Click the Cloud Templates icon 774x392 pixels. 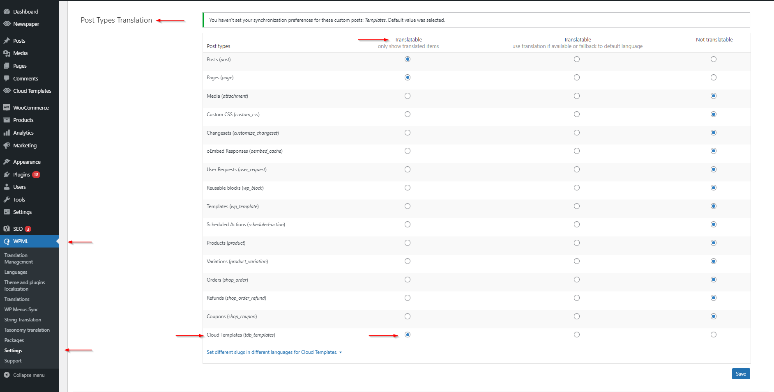click(x=7, y=91)
